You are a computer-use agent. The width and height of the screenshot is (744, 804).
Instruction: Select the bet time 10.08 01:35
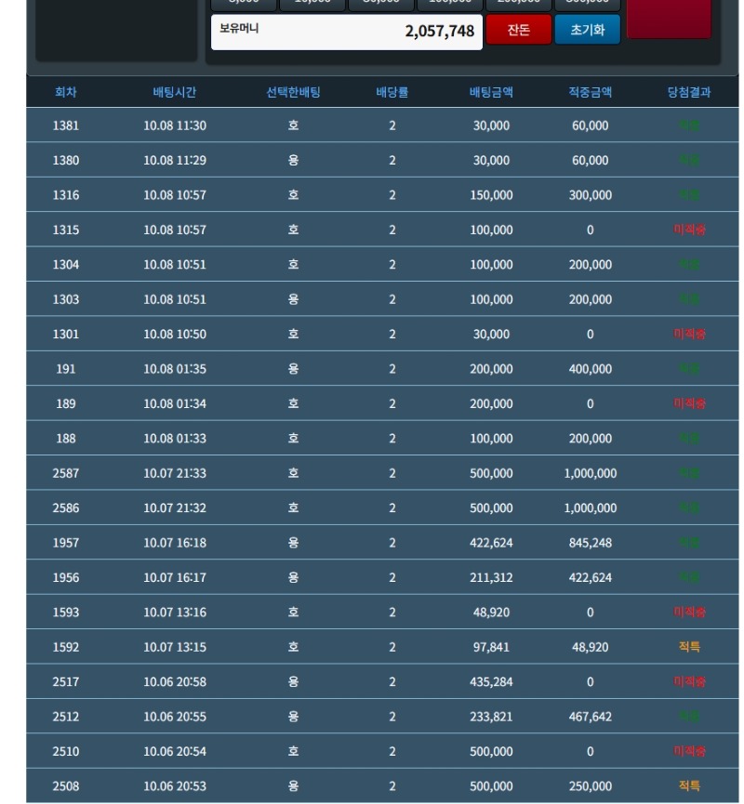pos(175,369)
